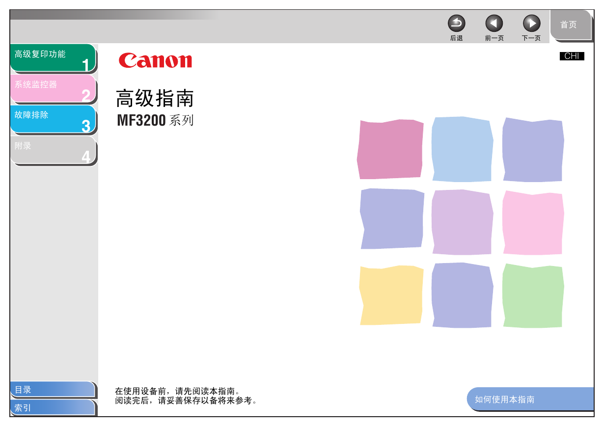Click the MF3200 系列 subtitle

pyautogui.click(x=155, y=120)
